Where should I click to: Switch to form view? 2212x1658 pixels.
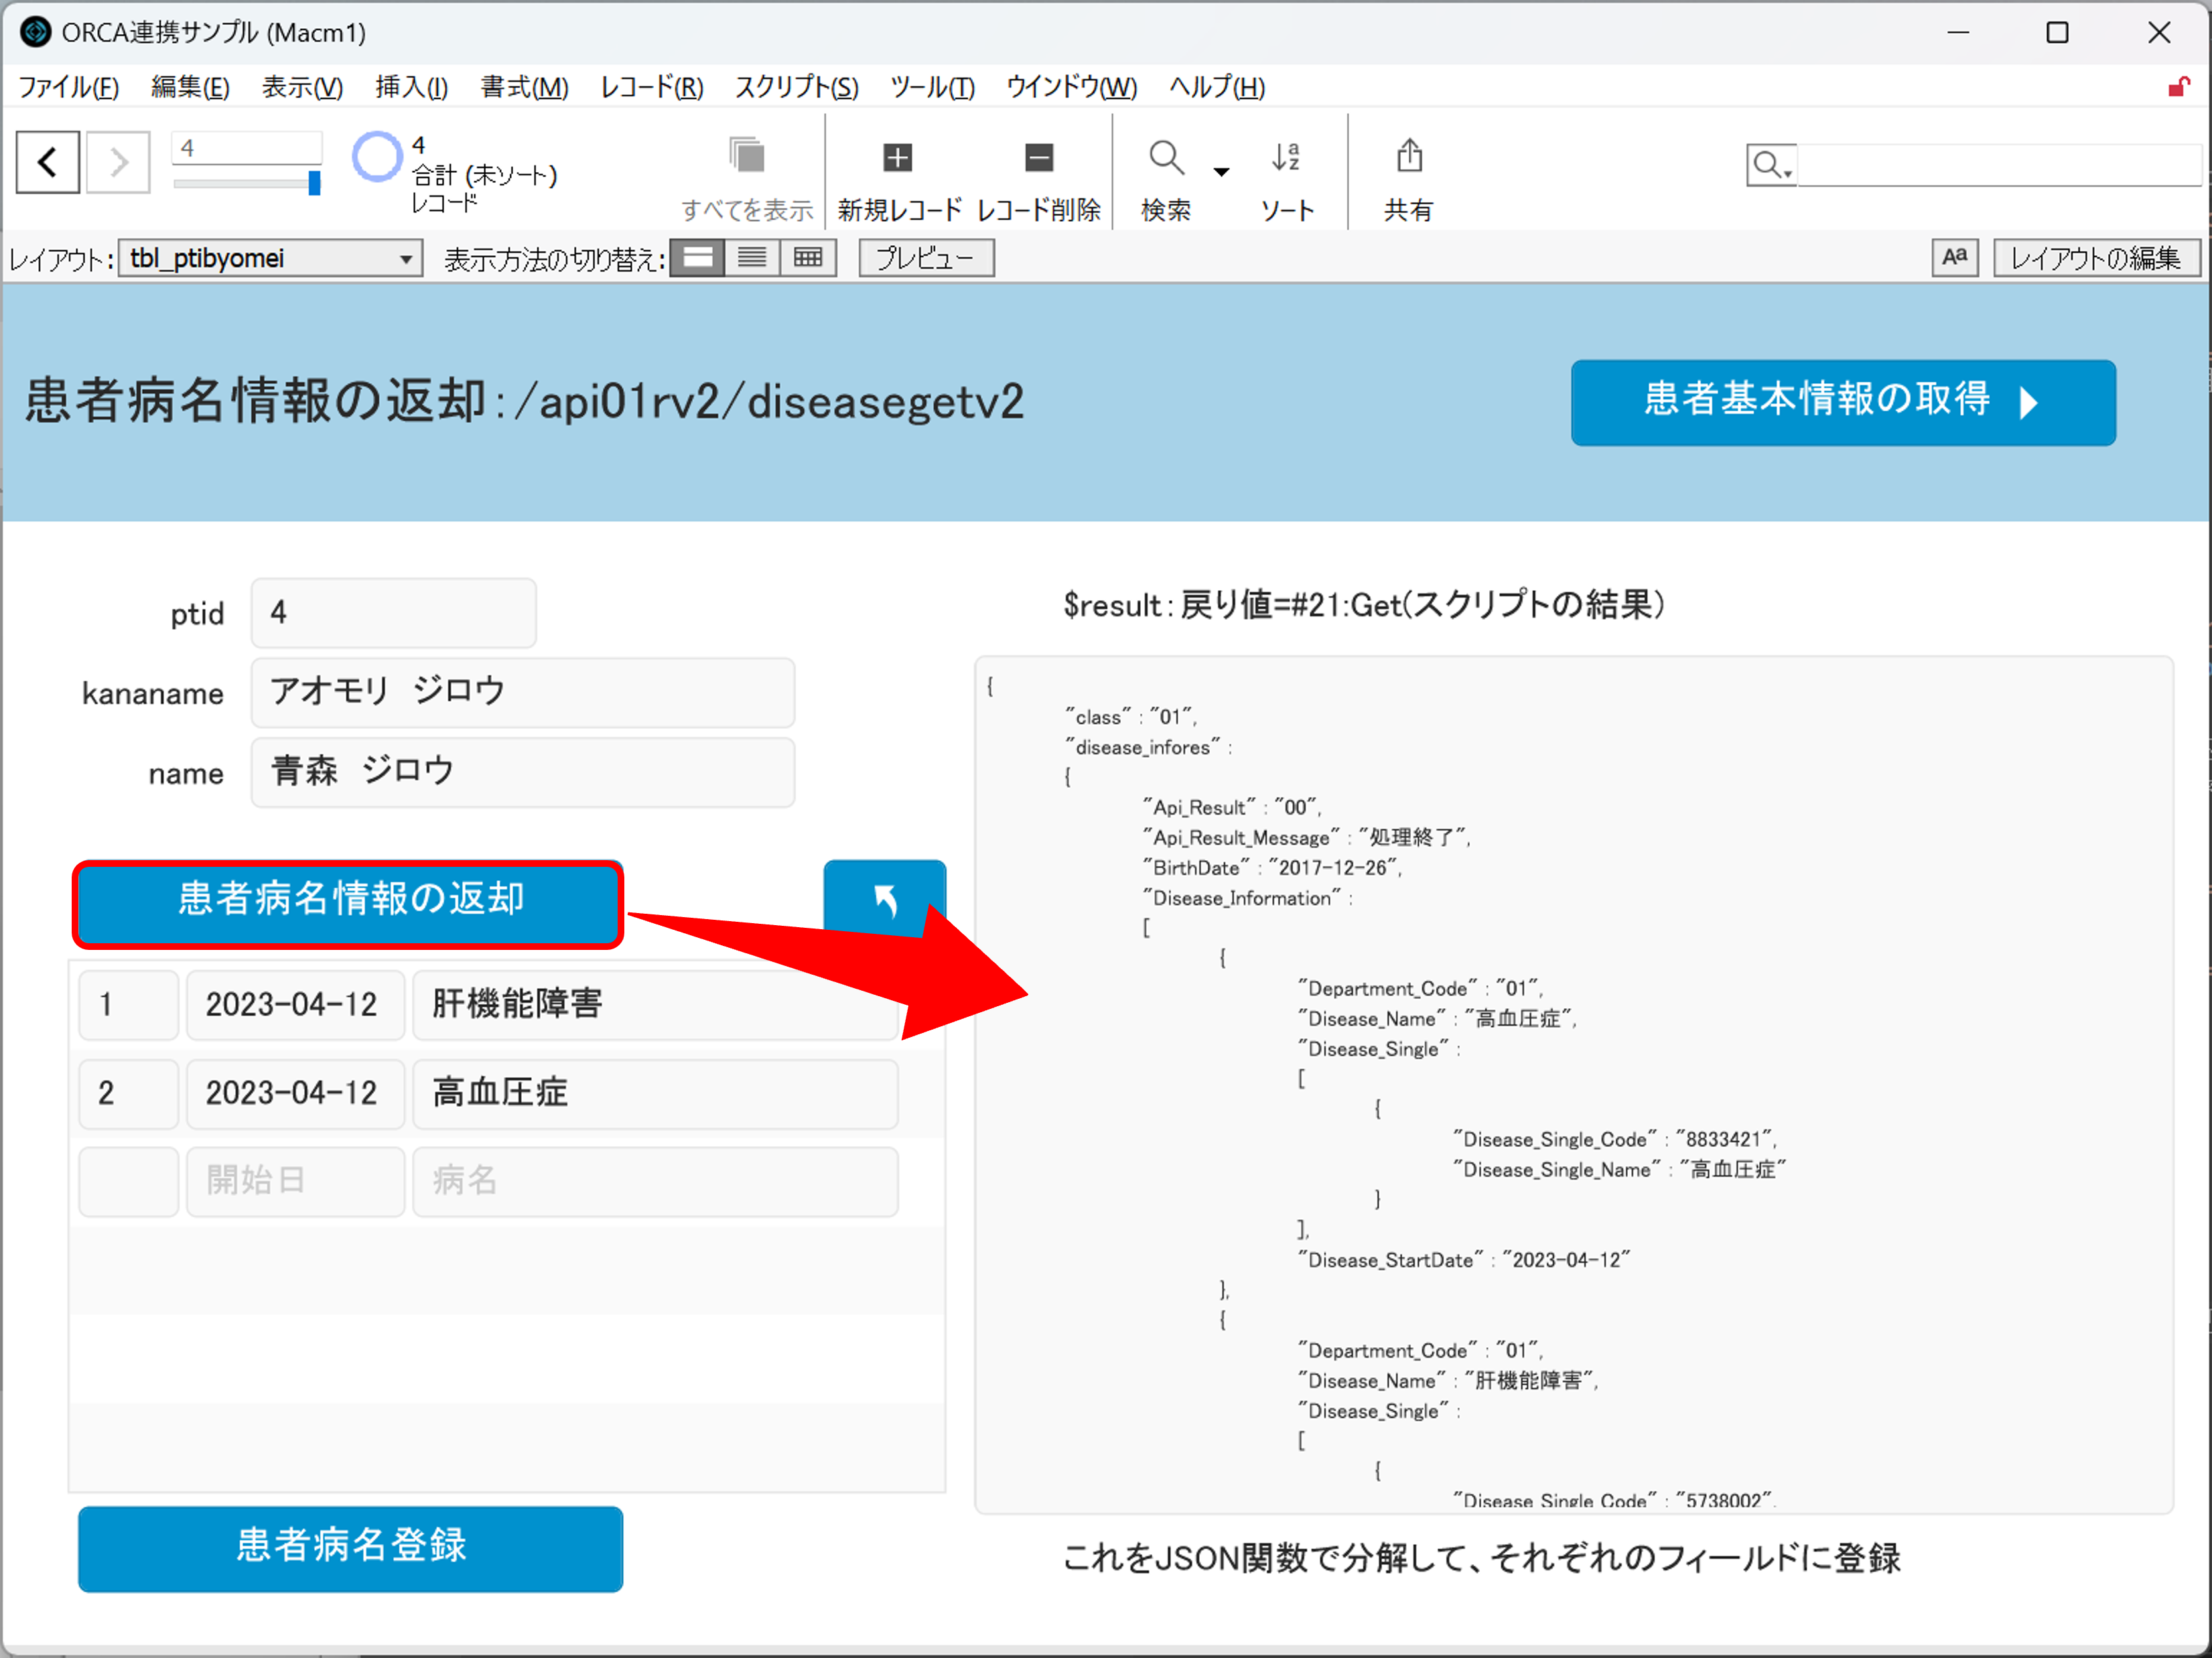pyautogui.click(x=697, y=258)
